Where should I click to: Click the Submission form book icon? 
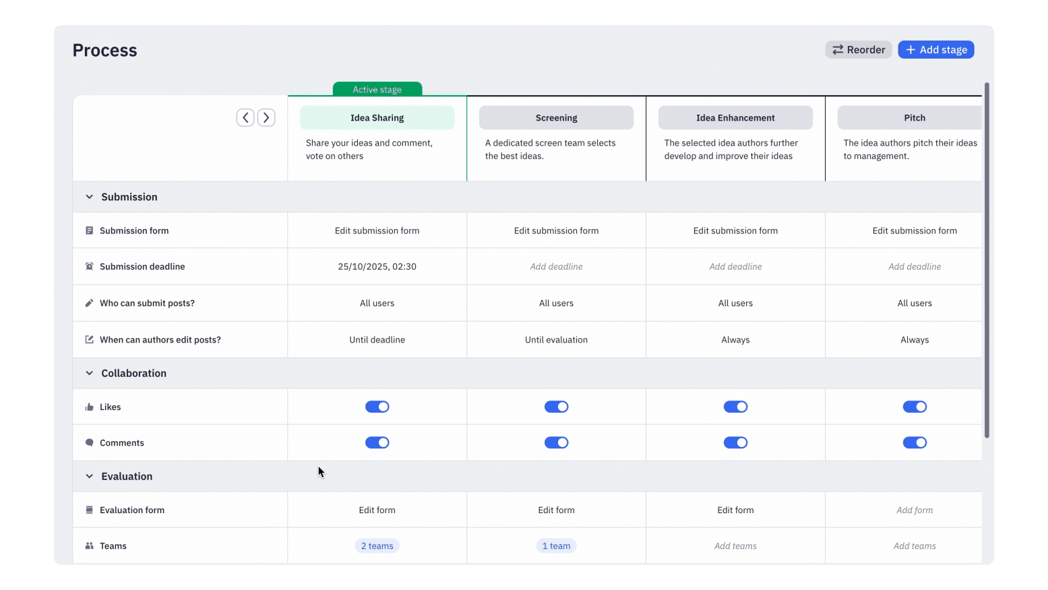coord(90,230)
